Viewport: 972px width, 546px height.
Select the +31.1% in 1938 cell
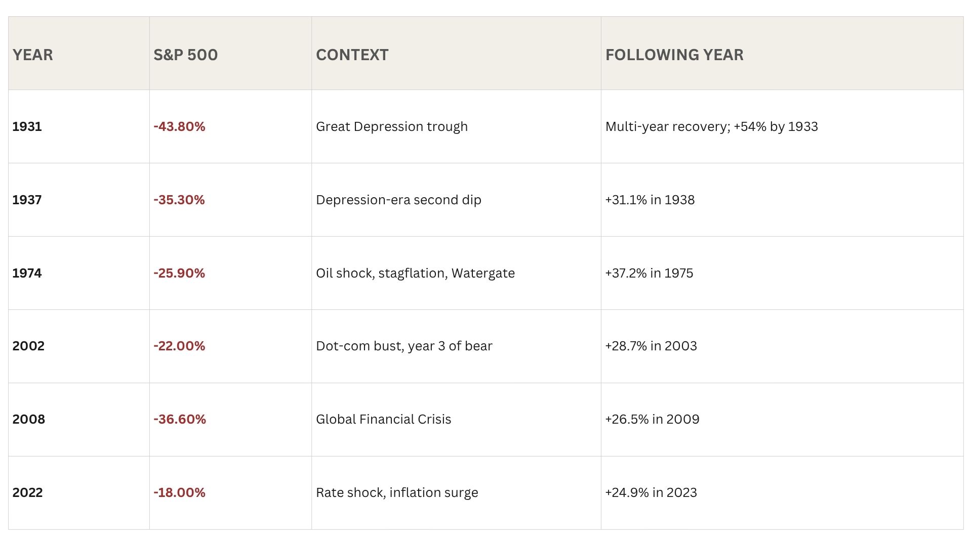point(650,200)
